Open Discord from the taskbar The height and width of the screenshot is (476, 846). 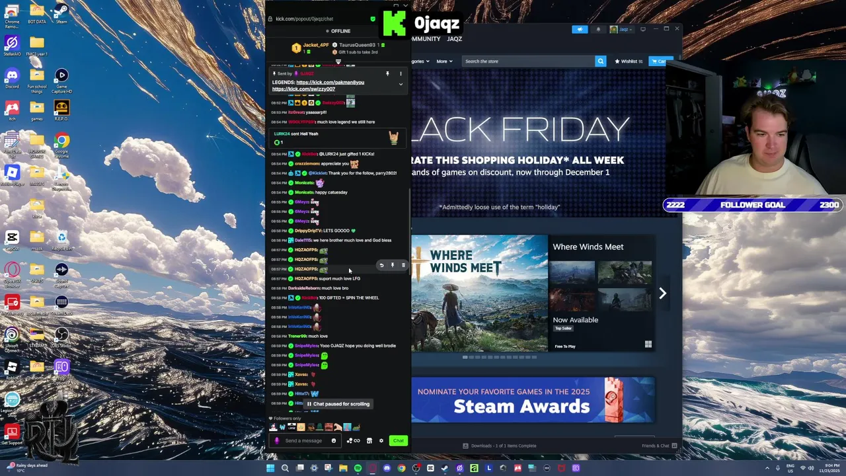(x=387, y=468)
